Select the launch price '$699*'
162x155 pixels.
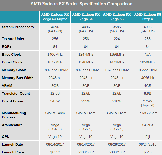click(55, 152)
